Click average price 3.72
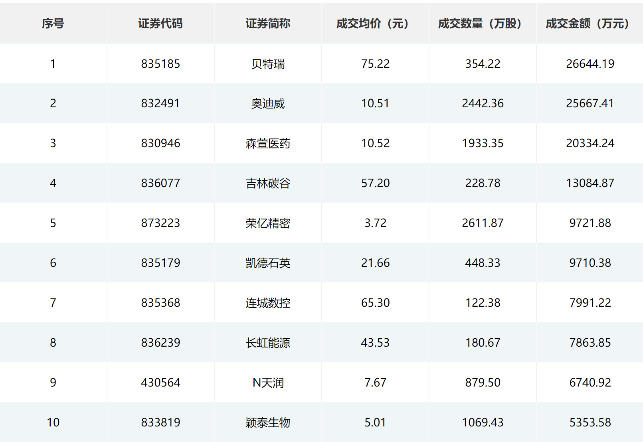 (375, 223)
